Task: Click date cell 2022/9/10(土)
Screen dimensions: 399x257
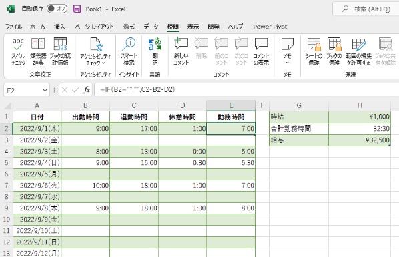Action: (x=37, y=230)
